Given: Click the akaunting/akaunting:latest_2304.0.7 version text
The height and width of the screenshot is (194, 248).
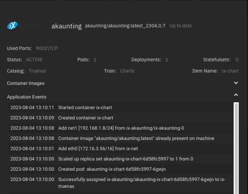Looking at the screenshot, I should (125, 26).
